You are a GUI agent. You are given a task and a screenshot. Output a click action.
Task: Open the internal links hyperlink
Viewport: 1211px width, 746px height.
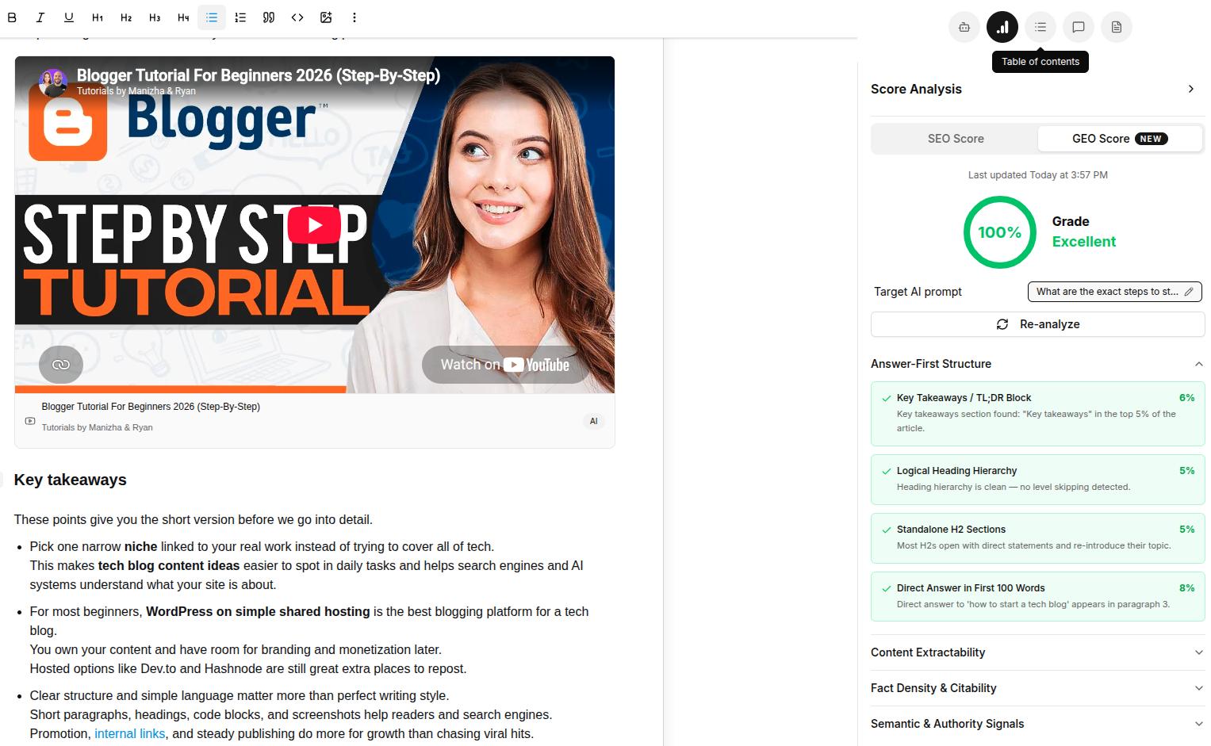point(130,734)
